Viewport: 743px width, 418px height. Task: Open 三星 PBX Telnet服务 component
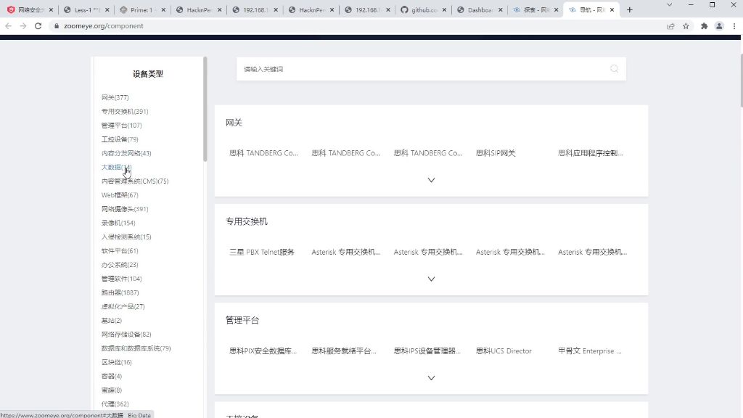pyautogui.click(x=262, y=252)
